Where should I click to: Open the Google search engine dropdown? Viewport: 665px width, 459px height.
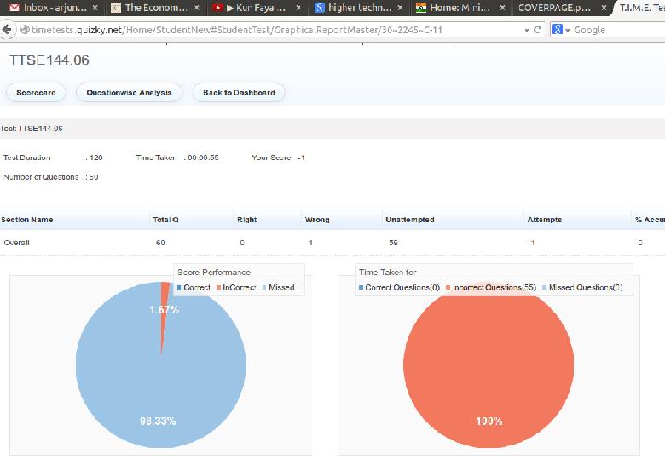562,30
